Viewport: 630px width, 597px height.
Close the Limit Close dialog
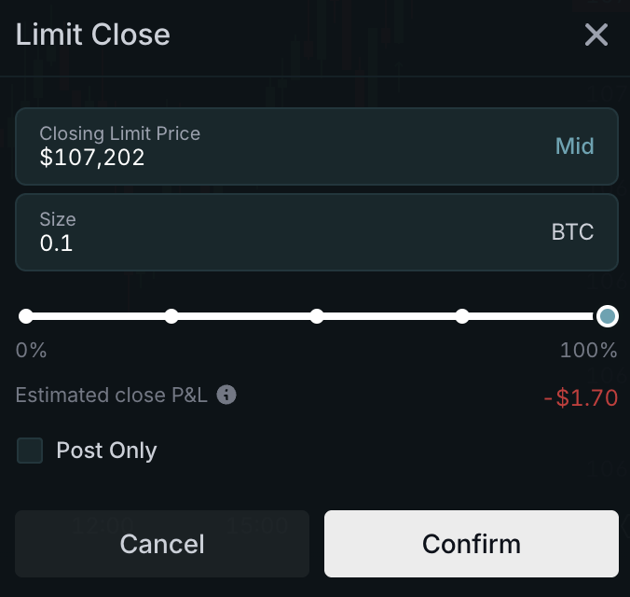pyautogui.click(x=596, y=35)
